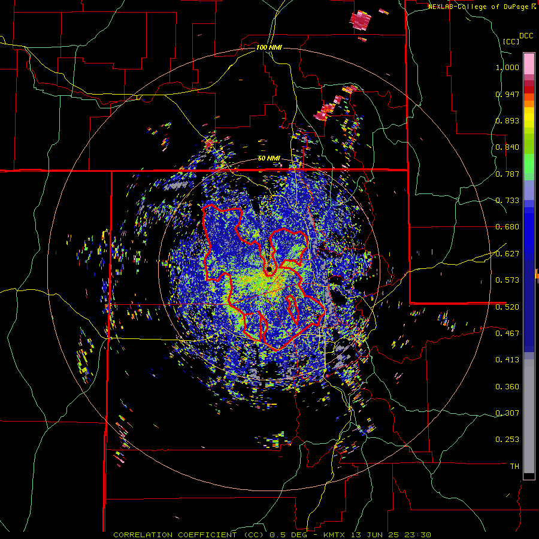Click the [CC] legend heading
Image resolution: width=539 pixels, height=539 pixels.
coord(511,41)
